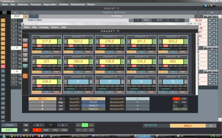This screenshot has width=222, height=138.
Task: Open Печать menu in the inner window
Action: pos(55,27)
